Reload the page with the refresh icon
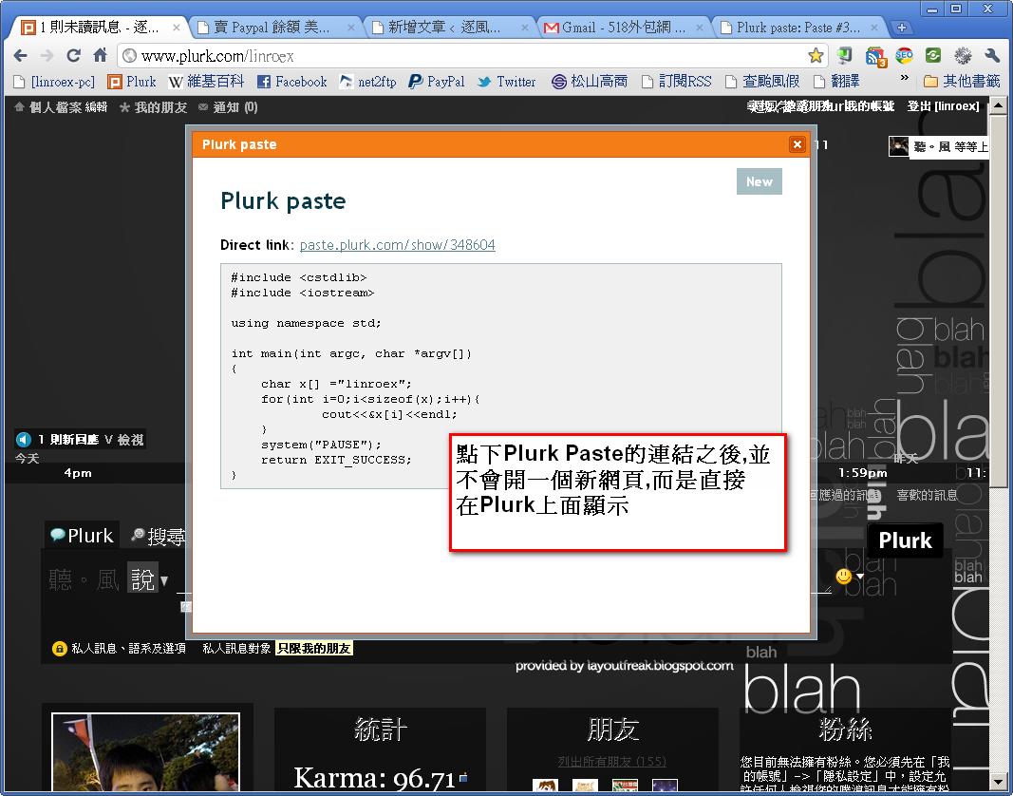Viewport: 1013px width, 796px height. pos(73,56)
